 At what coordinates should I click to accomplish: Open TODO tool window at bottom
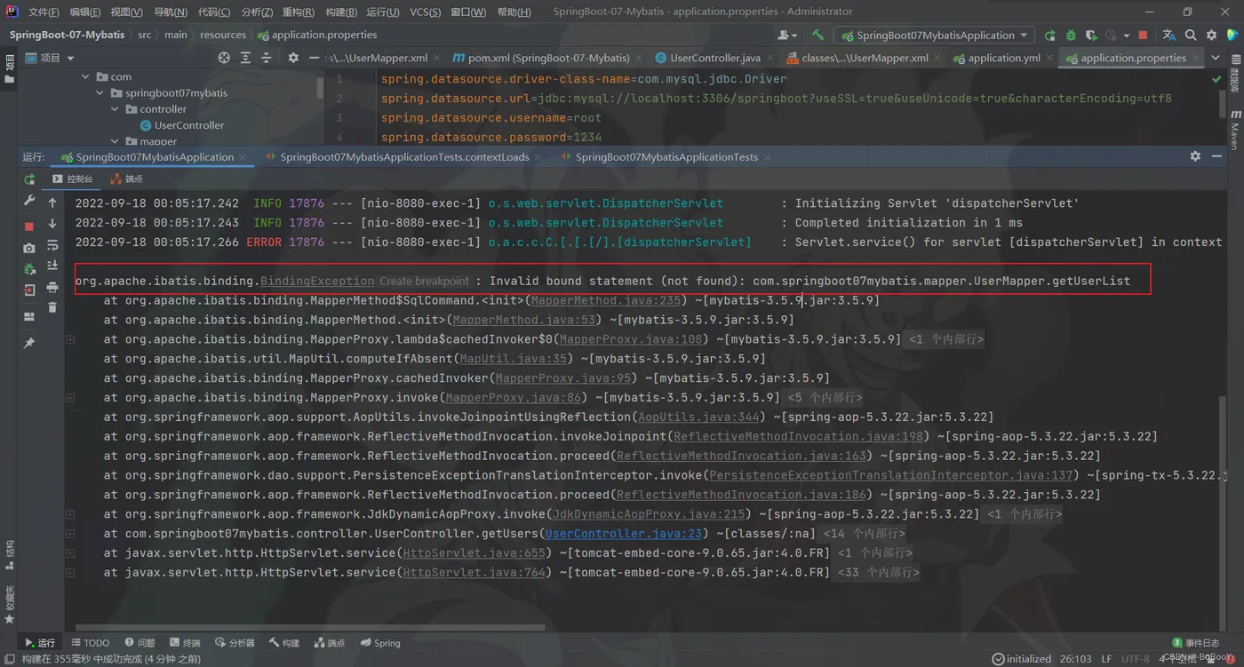tap(90, 643)
